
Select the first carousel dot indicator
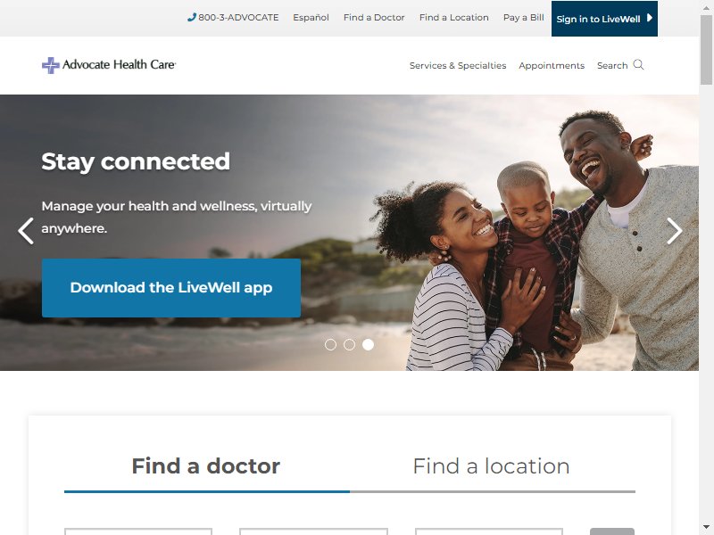pos(330,345)
